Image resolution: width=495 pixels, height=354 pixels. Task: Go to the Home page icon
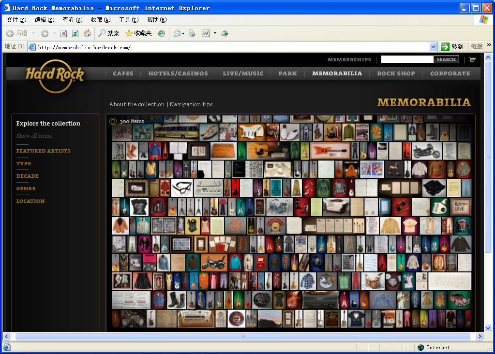click(x=87, y=33)
